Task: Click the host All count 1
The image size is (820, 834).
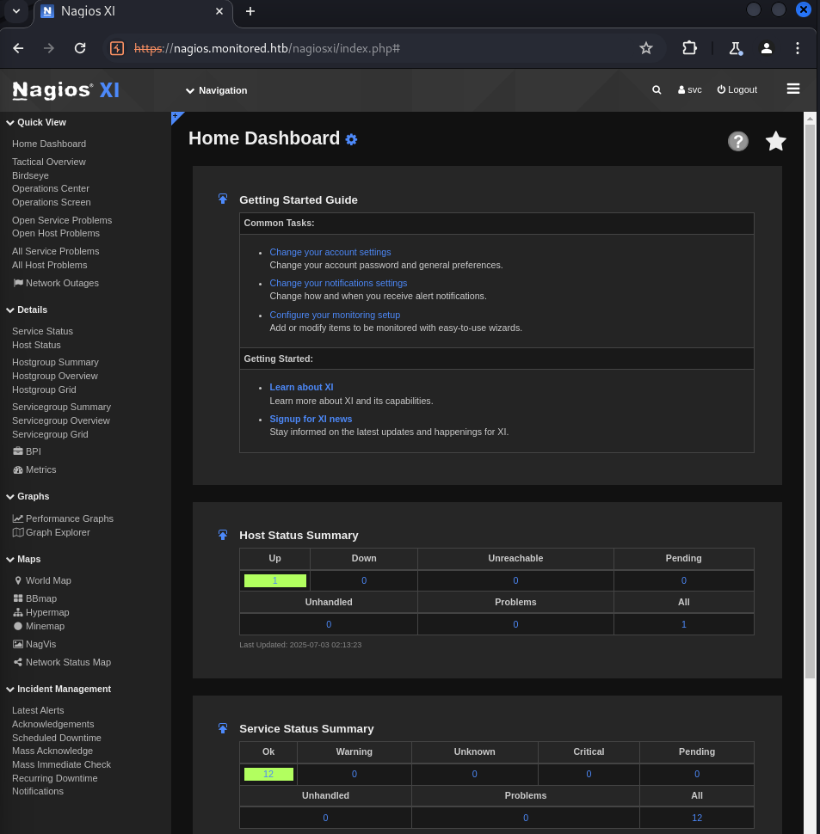Action: [684, 624]
